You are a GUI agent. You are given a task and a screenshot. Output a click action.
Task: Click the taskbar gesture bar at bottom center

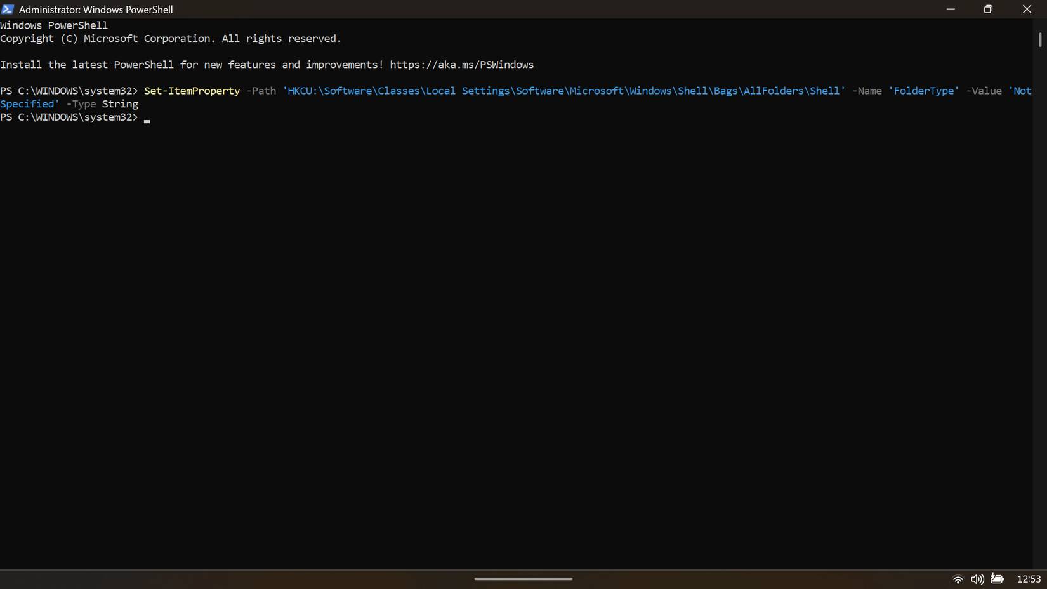click(523, 579)
